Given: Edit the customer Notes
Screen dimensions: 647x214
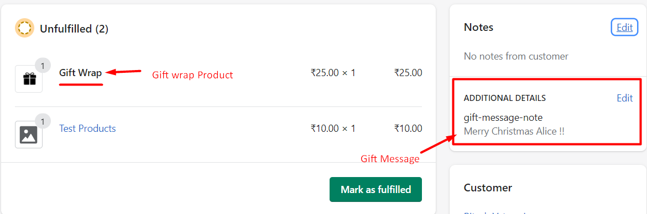Looking at the screenshot, I should coord(624,28).
